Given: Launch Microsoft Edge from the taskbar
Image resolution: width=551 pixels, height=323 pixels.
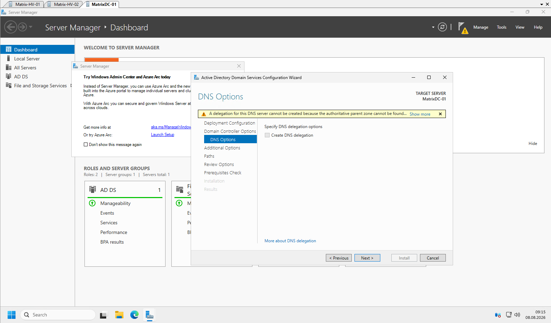Looking at the screenshot, I should point(134,315).
